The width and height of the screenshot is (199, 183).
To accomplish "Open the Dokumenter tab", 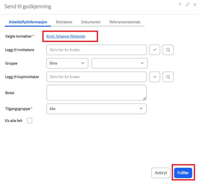I will (91, 22).
